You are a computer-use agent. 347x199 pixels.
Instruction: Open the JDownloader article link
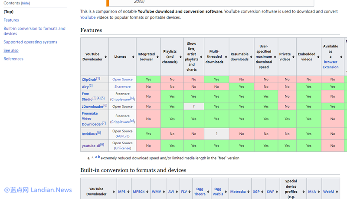(92, 106)
